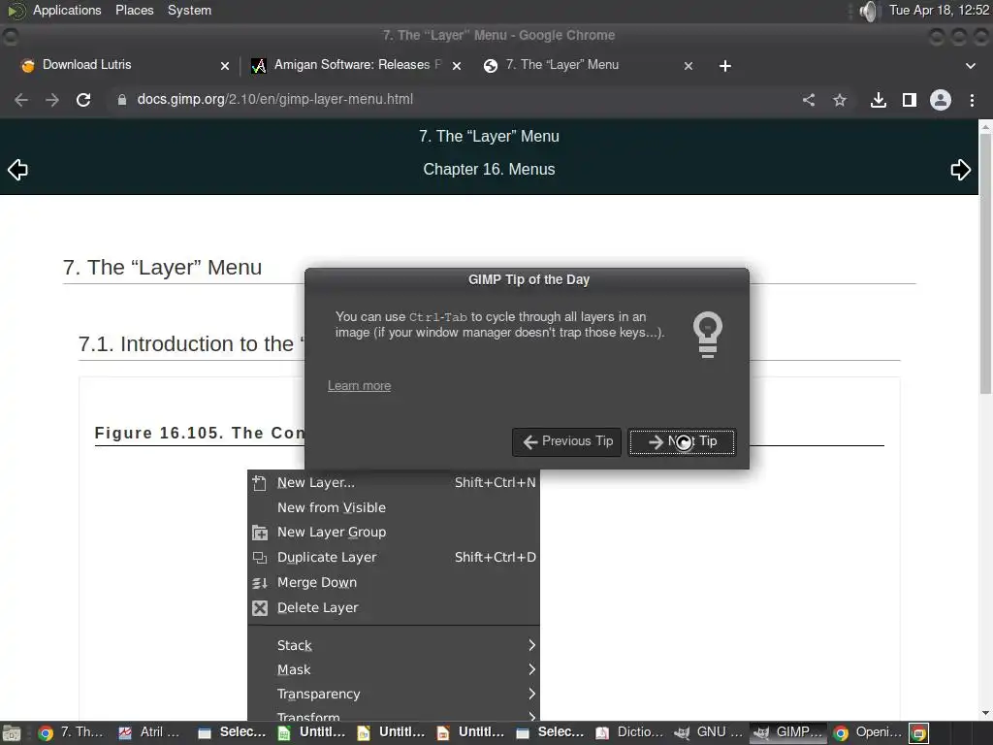Screen dimensions: 993x745
Task: Click the New Layer Group icon in the figure
Action: point(260,533)
